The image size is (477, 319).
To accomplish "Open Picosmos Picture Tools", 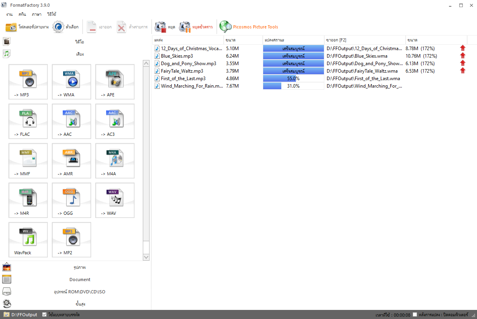I will coord(249,27).
